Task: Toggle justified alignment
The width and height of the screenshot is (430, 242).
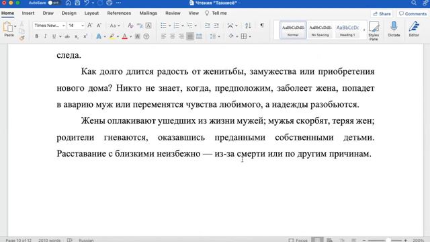Action: click(x=190, y=36)
